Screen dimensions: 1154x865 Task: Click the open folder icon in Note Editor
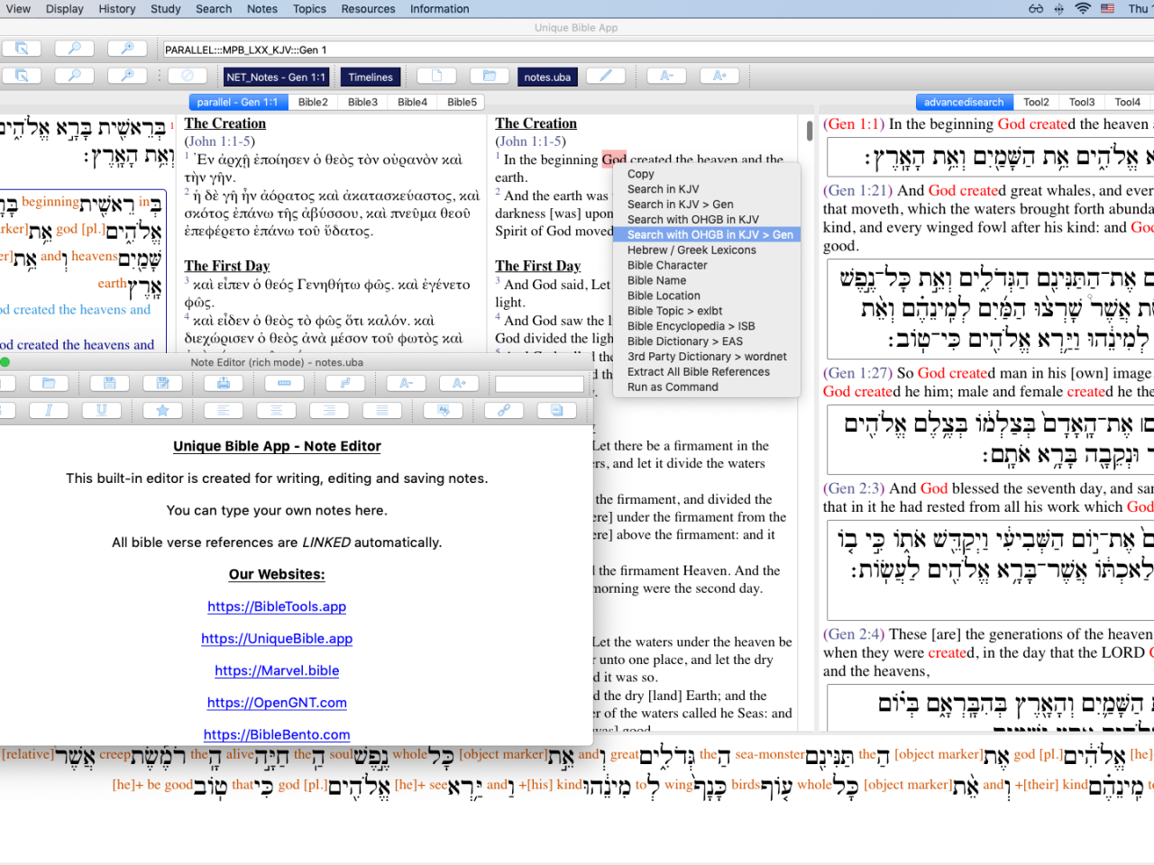pyautogui.click(x=49, y=383)
